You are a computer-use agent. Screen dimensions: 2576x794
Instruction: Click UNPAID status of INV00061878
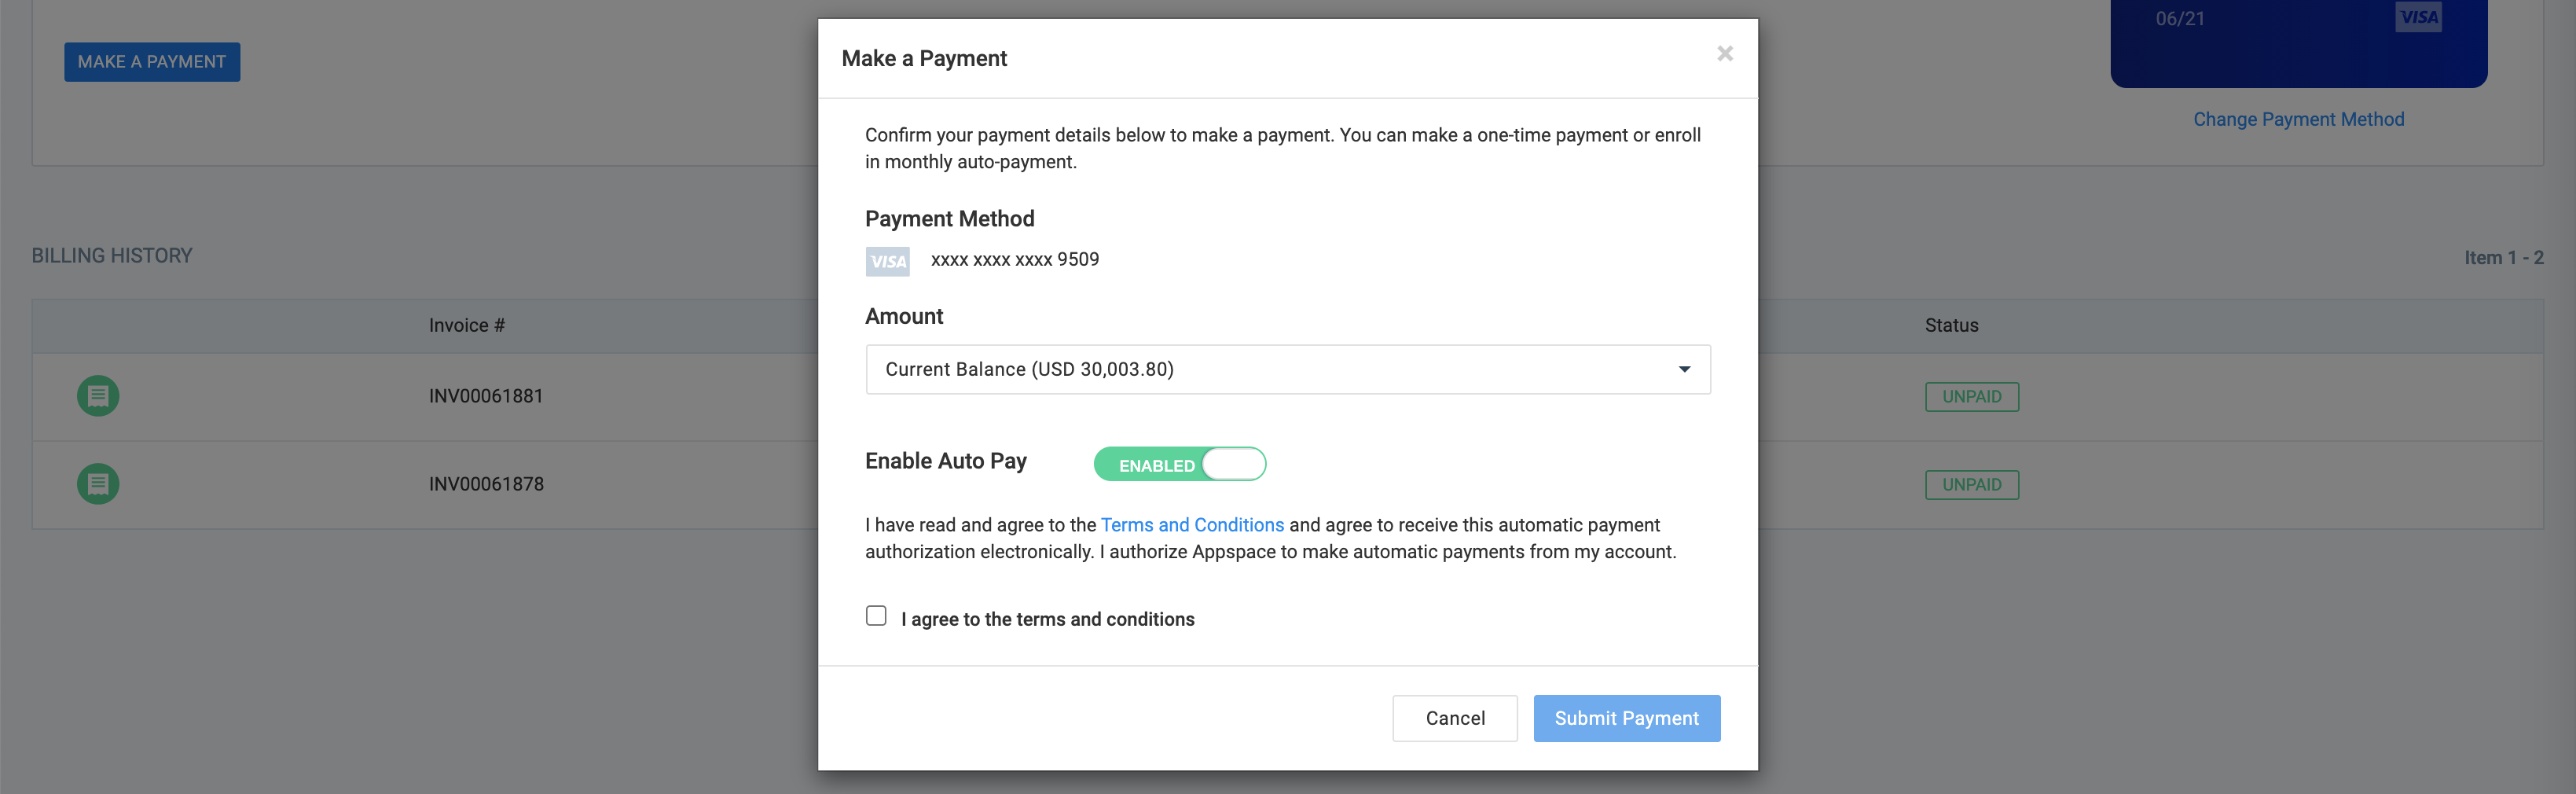(1971, 485)
